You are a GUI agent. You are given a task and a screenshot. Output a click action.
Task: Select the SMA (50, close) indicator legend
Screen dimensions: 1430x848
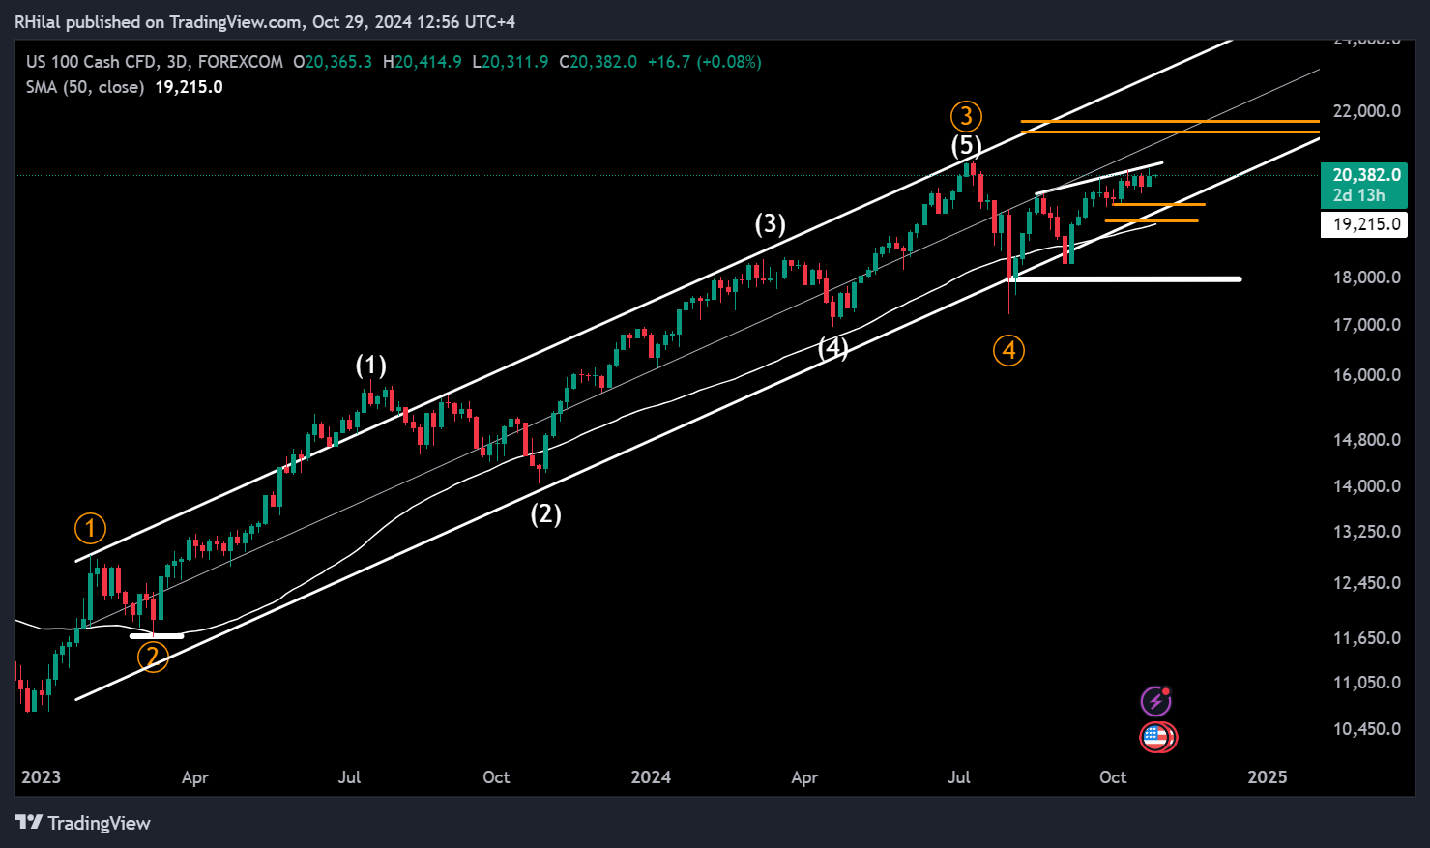[85, 87]
